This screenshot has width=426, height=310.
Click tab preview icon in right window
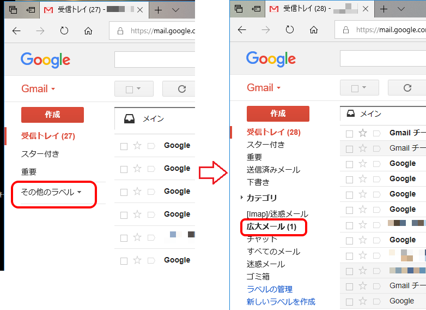(x=239, y=9)
